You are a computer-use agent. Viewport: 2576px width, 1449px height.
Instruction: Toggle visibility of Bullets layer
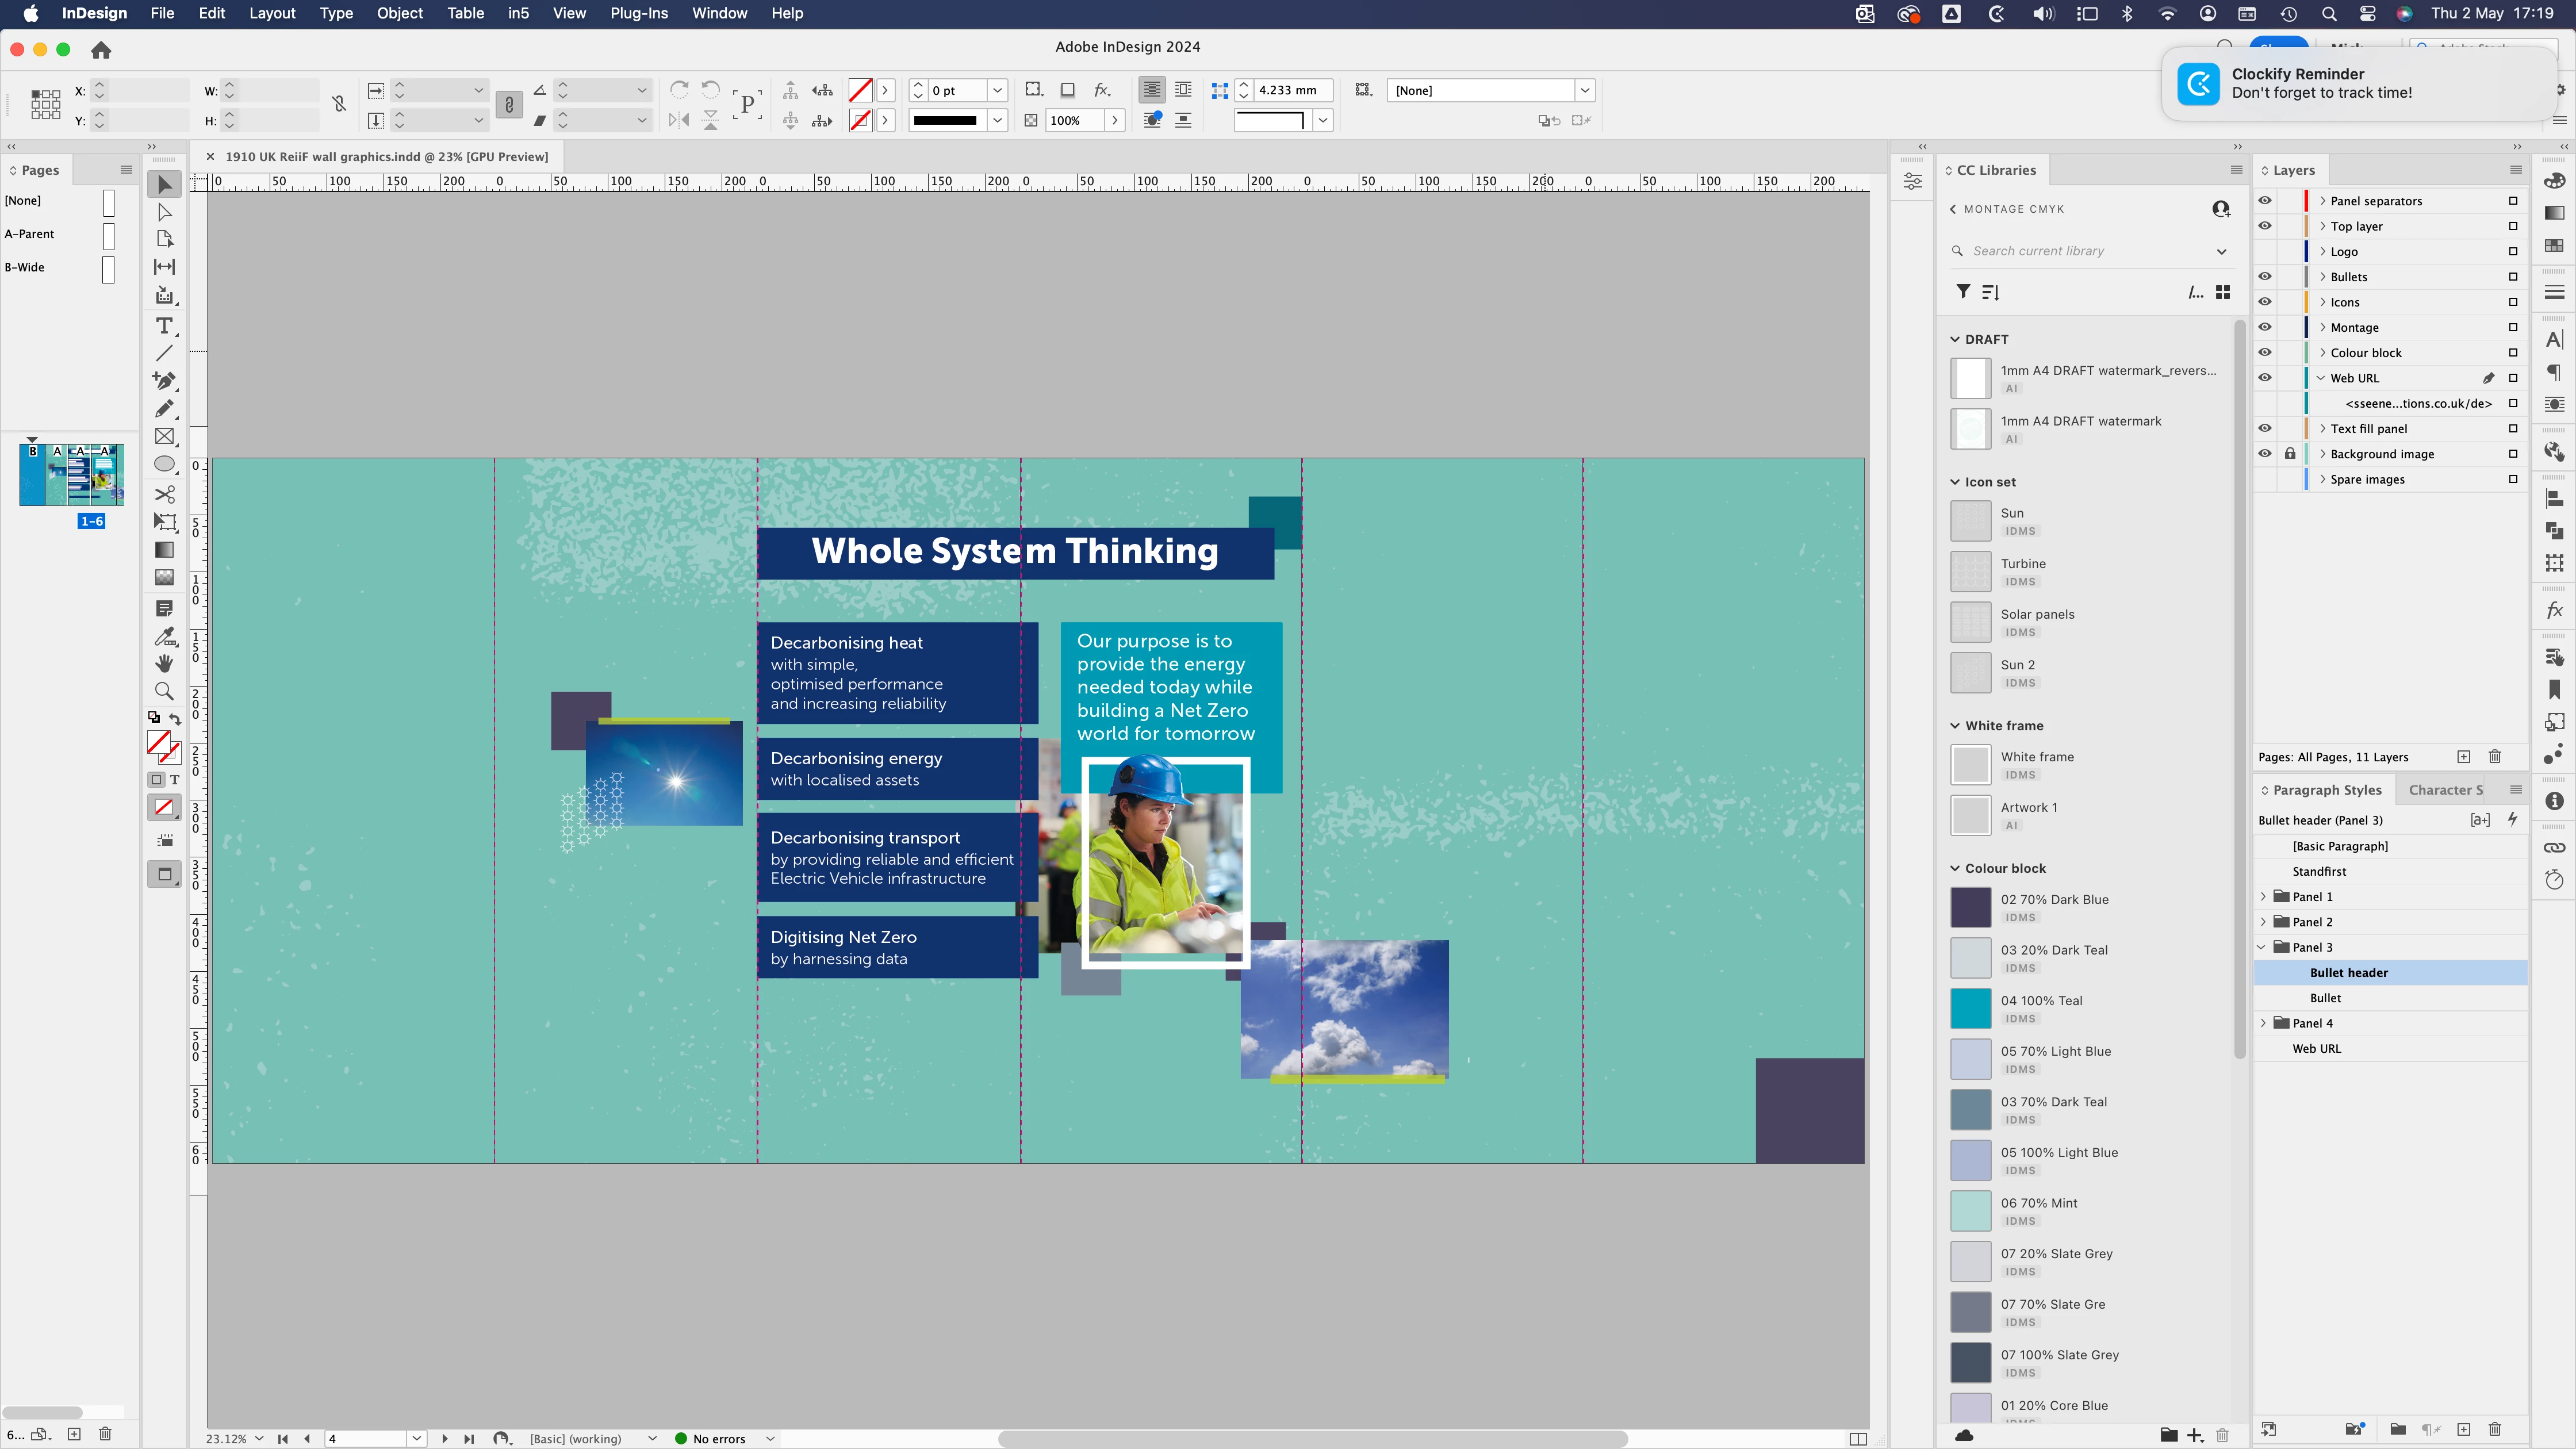pos(2265,277)
